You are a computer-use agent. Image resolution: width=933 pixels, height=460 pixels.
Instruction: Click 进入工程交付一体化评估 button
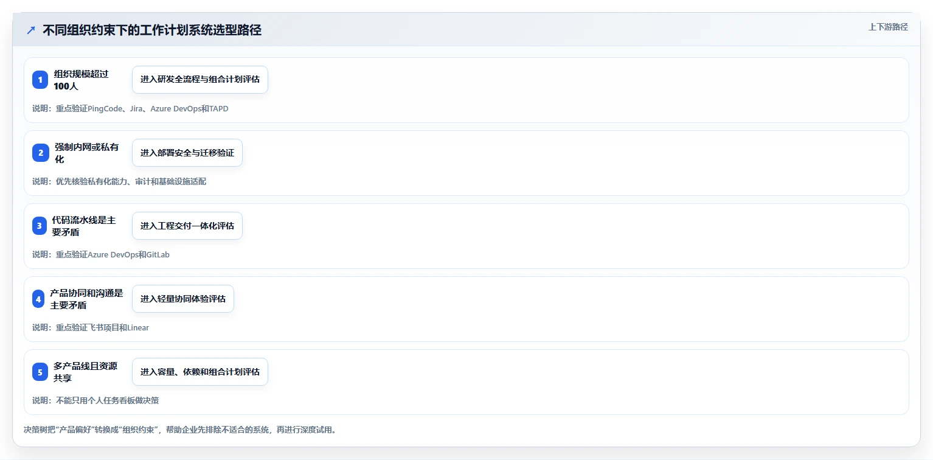(187, 226)
